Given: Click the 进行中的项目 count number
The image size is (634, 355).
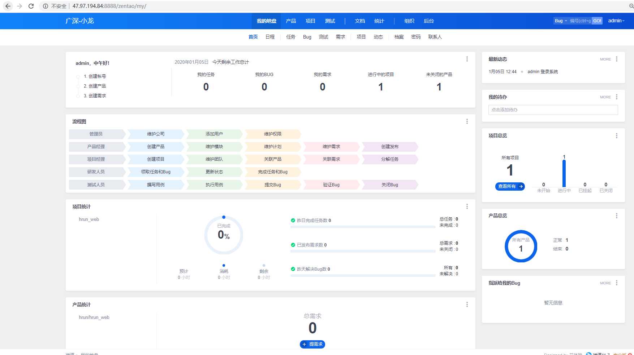Looking at the screenshot, I should tap(381, 87).
